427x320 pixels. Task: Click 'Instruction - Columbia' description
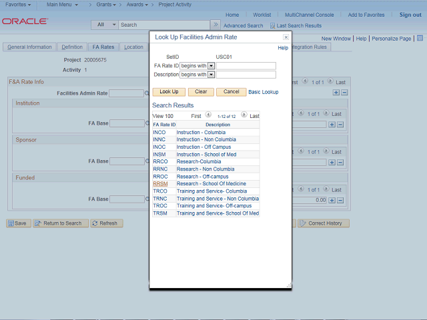coord(201,132)
